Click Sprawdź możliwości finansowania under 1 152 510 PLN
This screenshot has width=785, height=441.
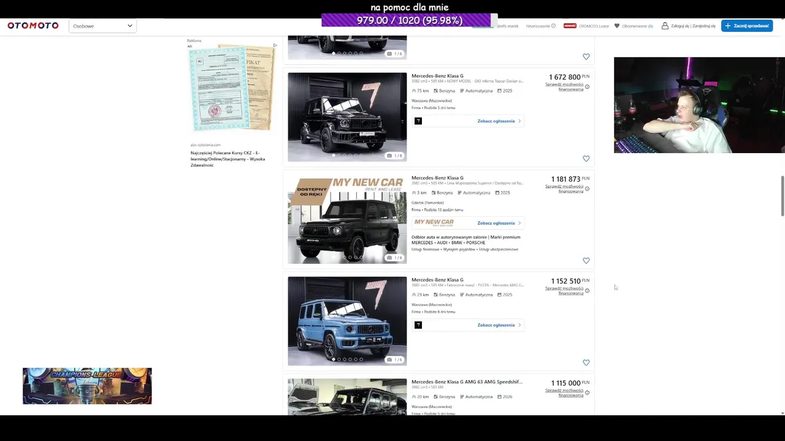[x=564, y=291]
